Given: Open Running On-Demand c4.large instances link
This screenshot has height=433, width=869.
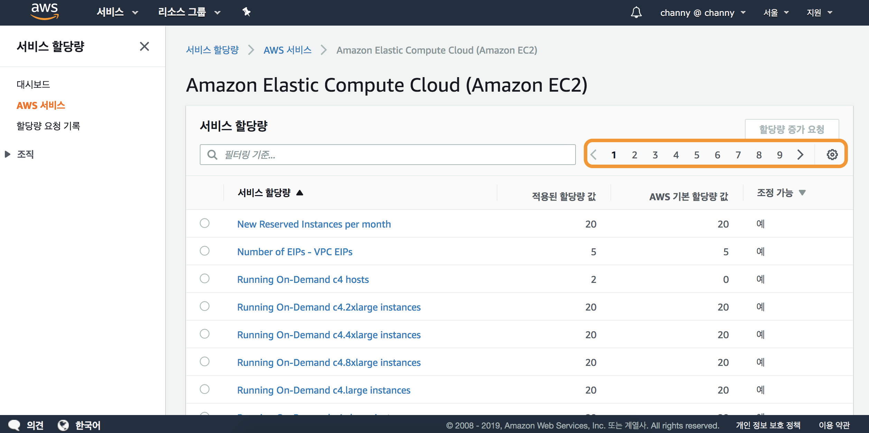Looking at the screenshot, I should click(324, 390).
